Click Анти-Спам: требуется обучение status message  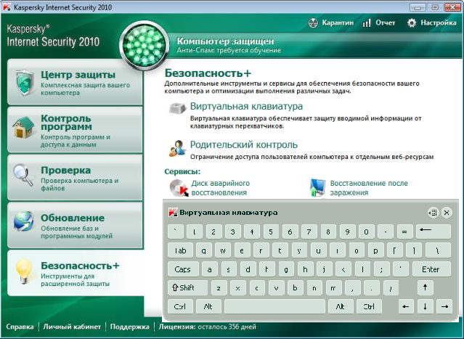pos(229,50)
